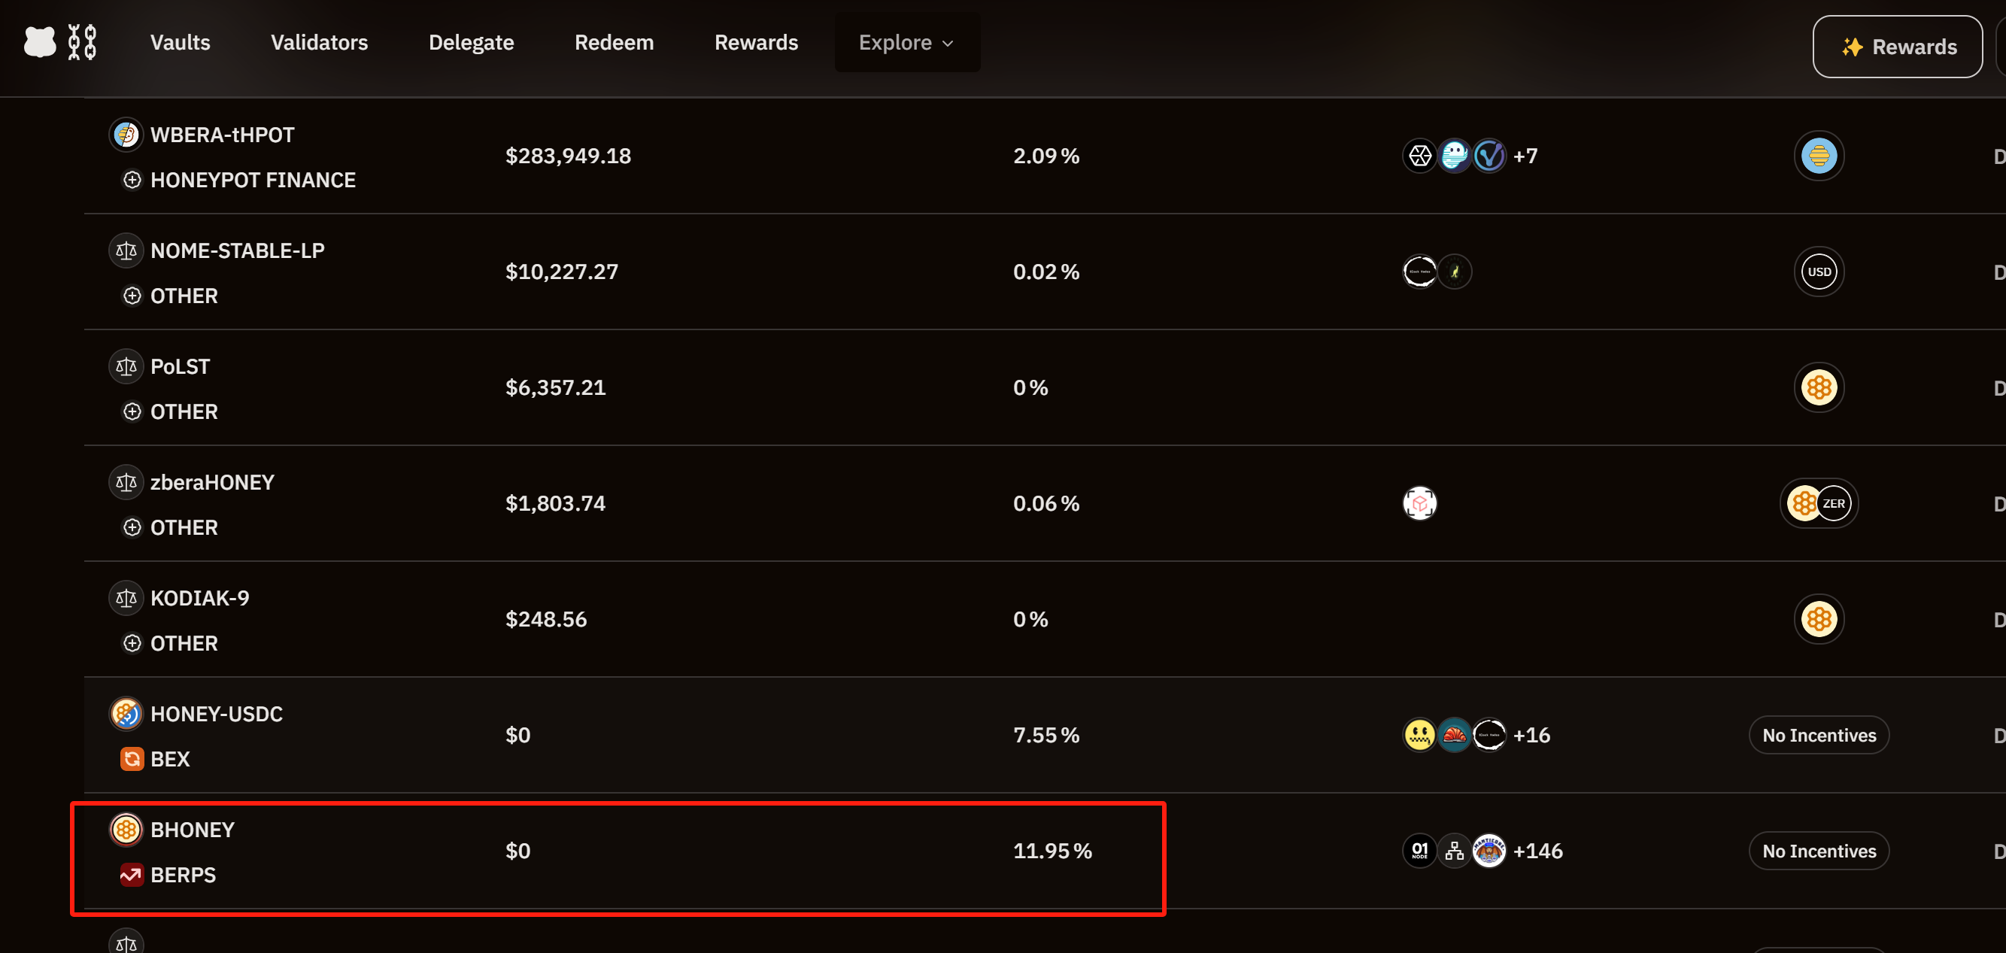
Task: Click the Berachain bear logo icon
Action: click(40, 42)
